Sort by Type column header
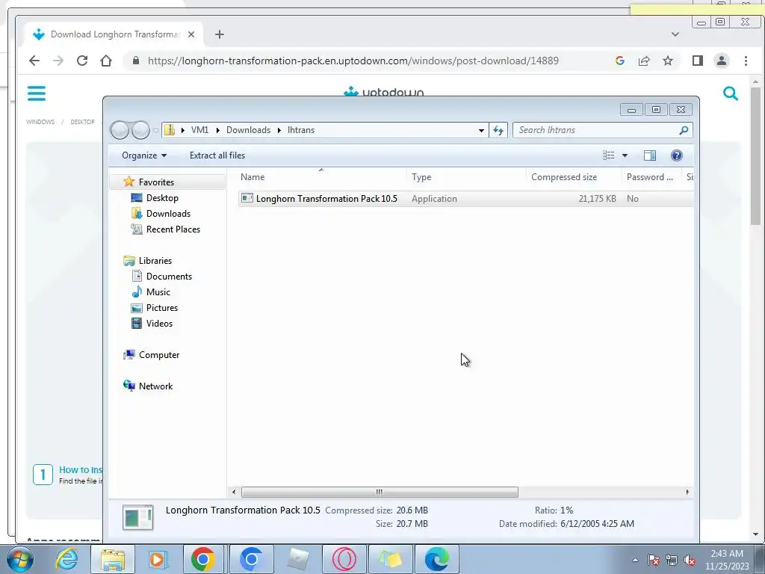Viewport: 765px width, 574px height. point(466,177)
